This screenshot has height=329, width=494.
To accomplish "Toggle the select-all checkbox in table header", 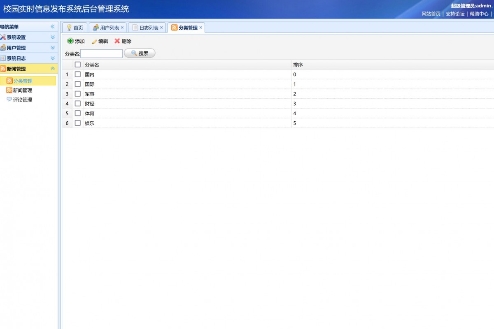I will (x=77, y=65).
